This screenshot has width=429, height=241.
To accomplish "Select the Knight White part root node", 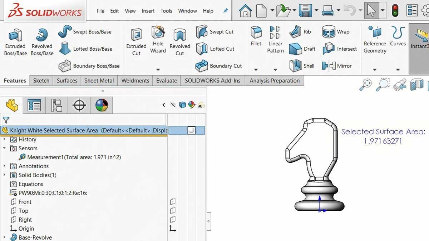I will pos(84,130).
